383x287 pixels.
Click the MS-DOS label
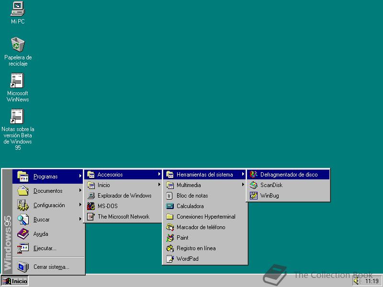click(107, 206)
